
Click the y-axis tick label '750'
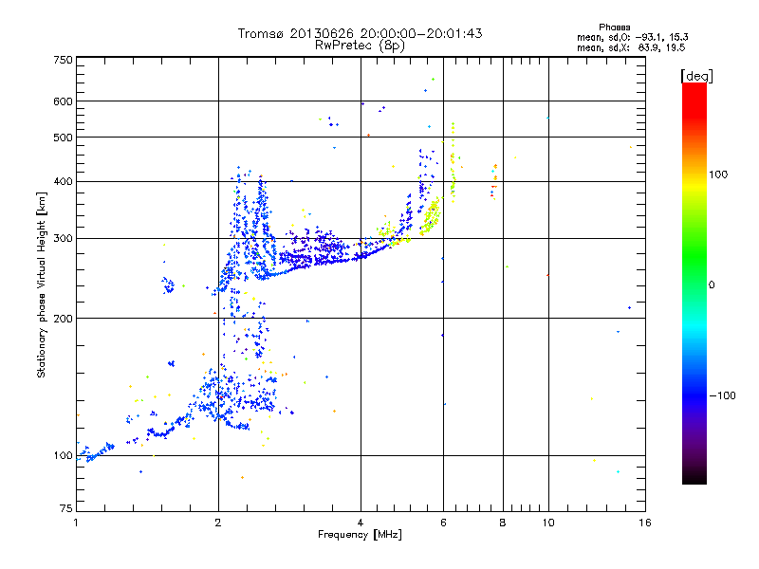(x=63, y=60)
